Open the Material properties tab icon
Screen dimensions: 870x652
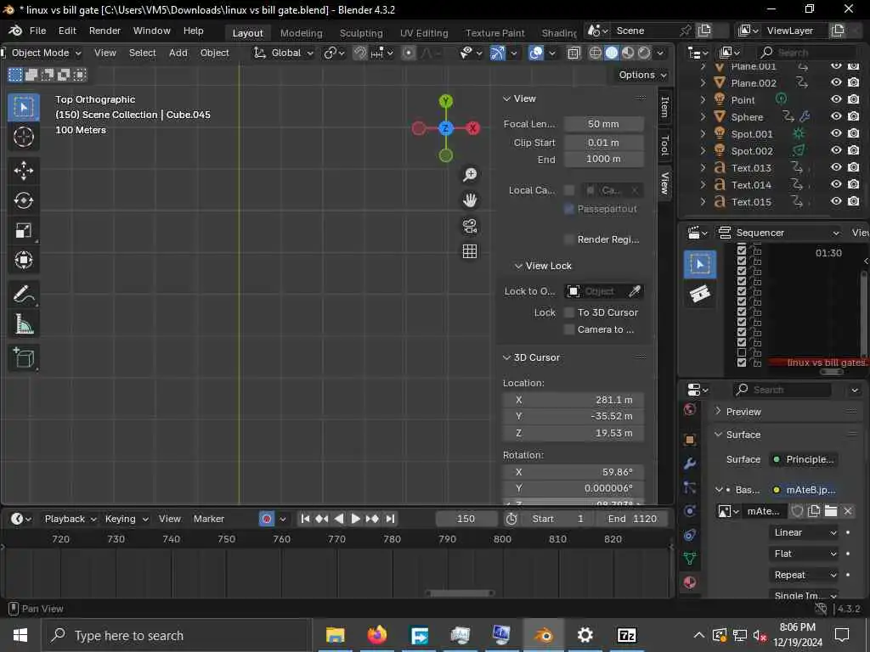pyautogui.click(x=690, y=582)
